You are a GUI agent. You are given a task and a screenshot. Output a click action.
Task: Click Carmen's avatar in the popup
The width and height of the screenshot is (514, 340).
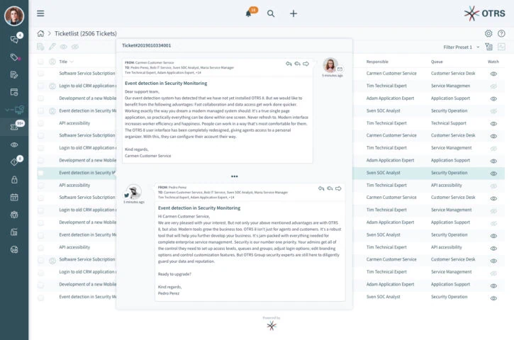click(330, 65)
